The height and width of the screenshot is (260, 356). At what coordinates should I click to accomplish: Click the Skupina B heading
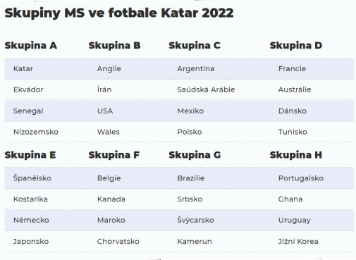(114, 45)
